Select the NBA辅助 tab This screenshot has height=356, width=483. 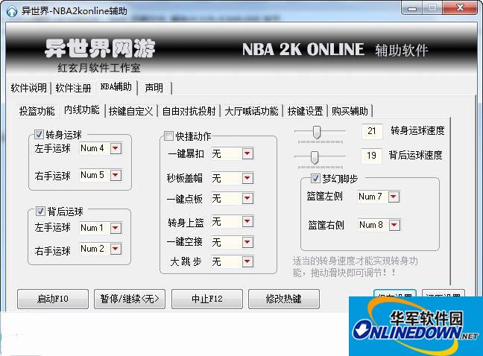tap(116, 87)
